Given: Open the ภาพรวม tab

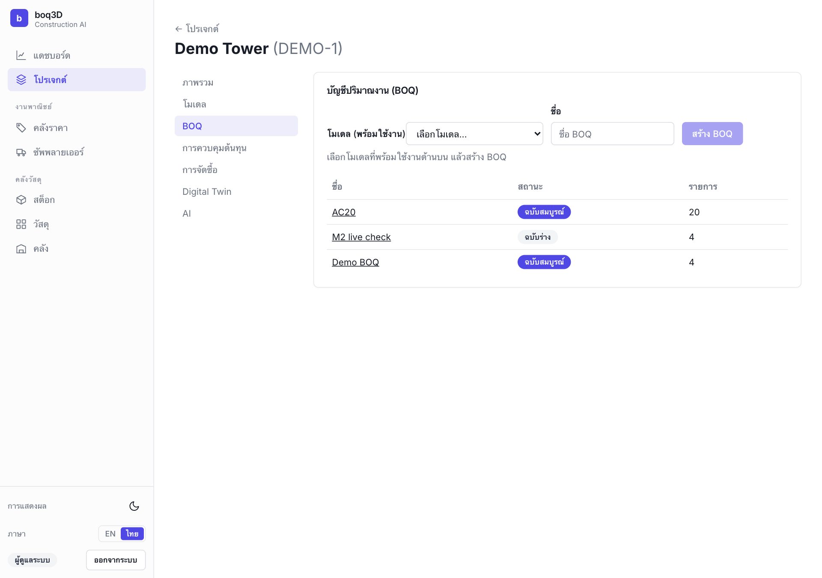Looking at the screenshot, I should (x=236, y=82).
